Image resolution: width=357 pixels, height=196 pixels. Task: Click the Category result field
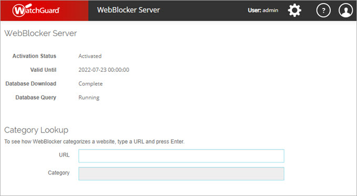pyautogui.click(x=181, y=173)
